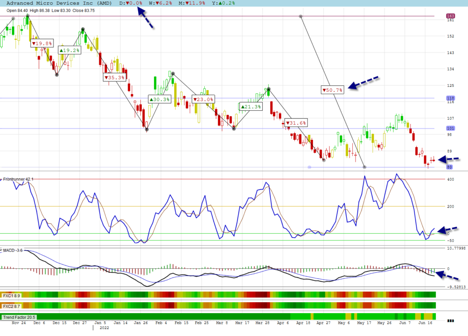The width and height of the screenshot is (468, 336).
Task: Click the 152 price axis label
Action: pyautogui.click(x=451, y=36)
